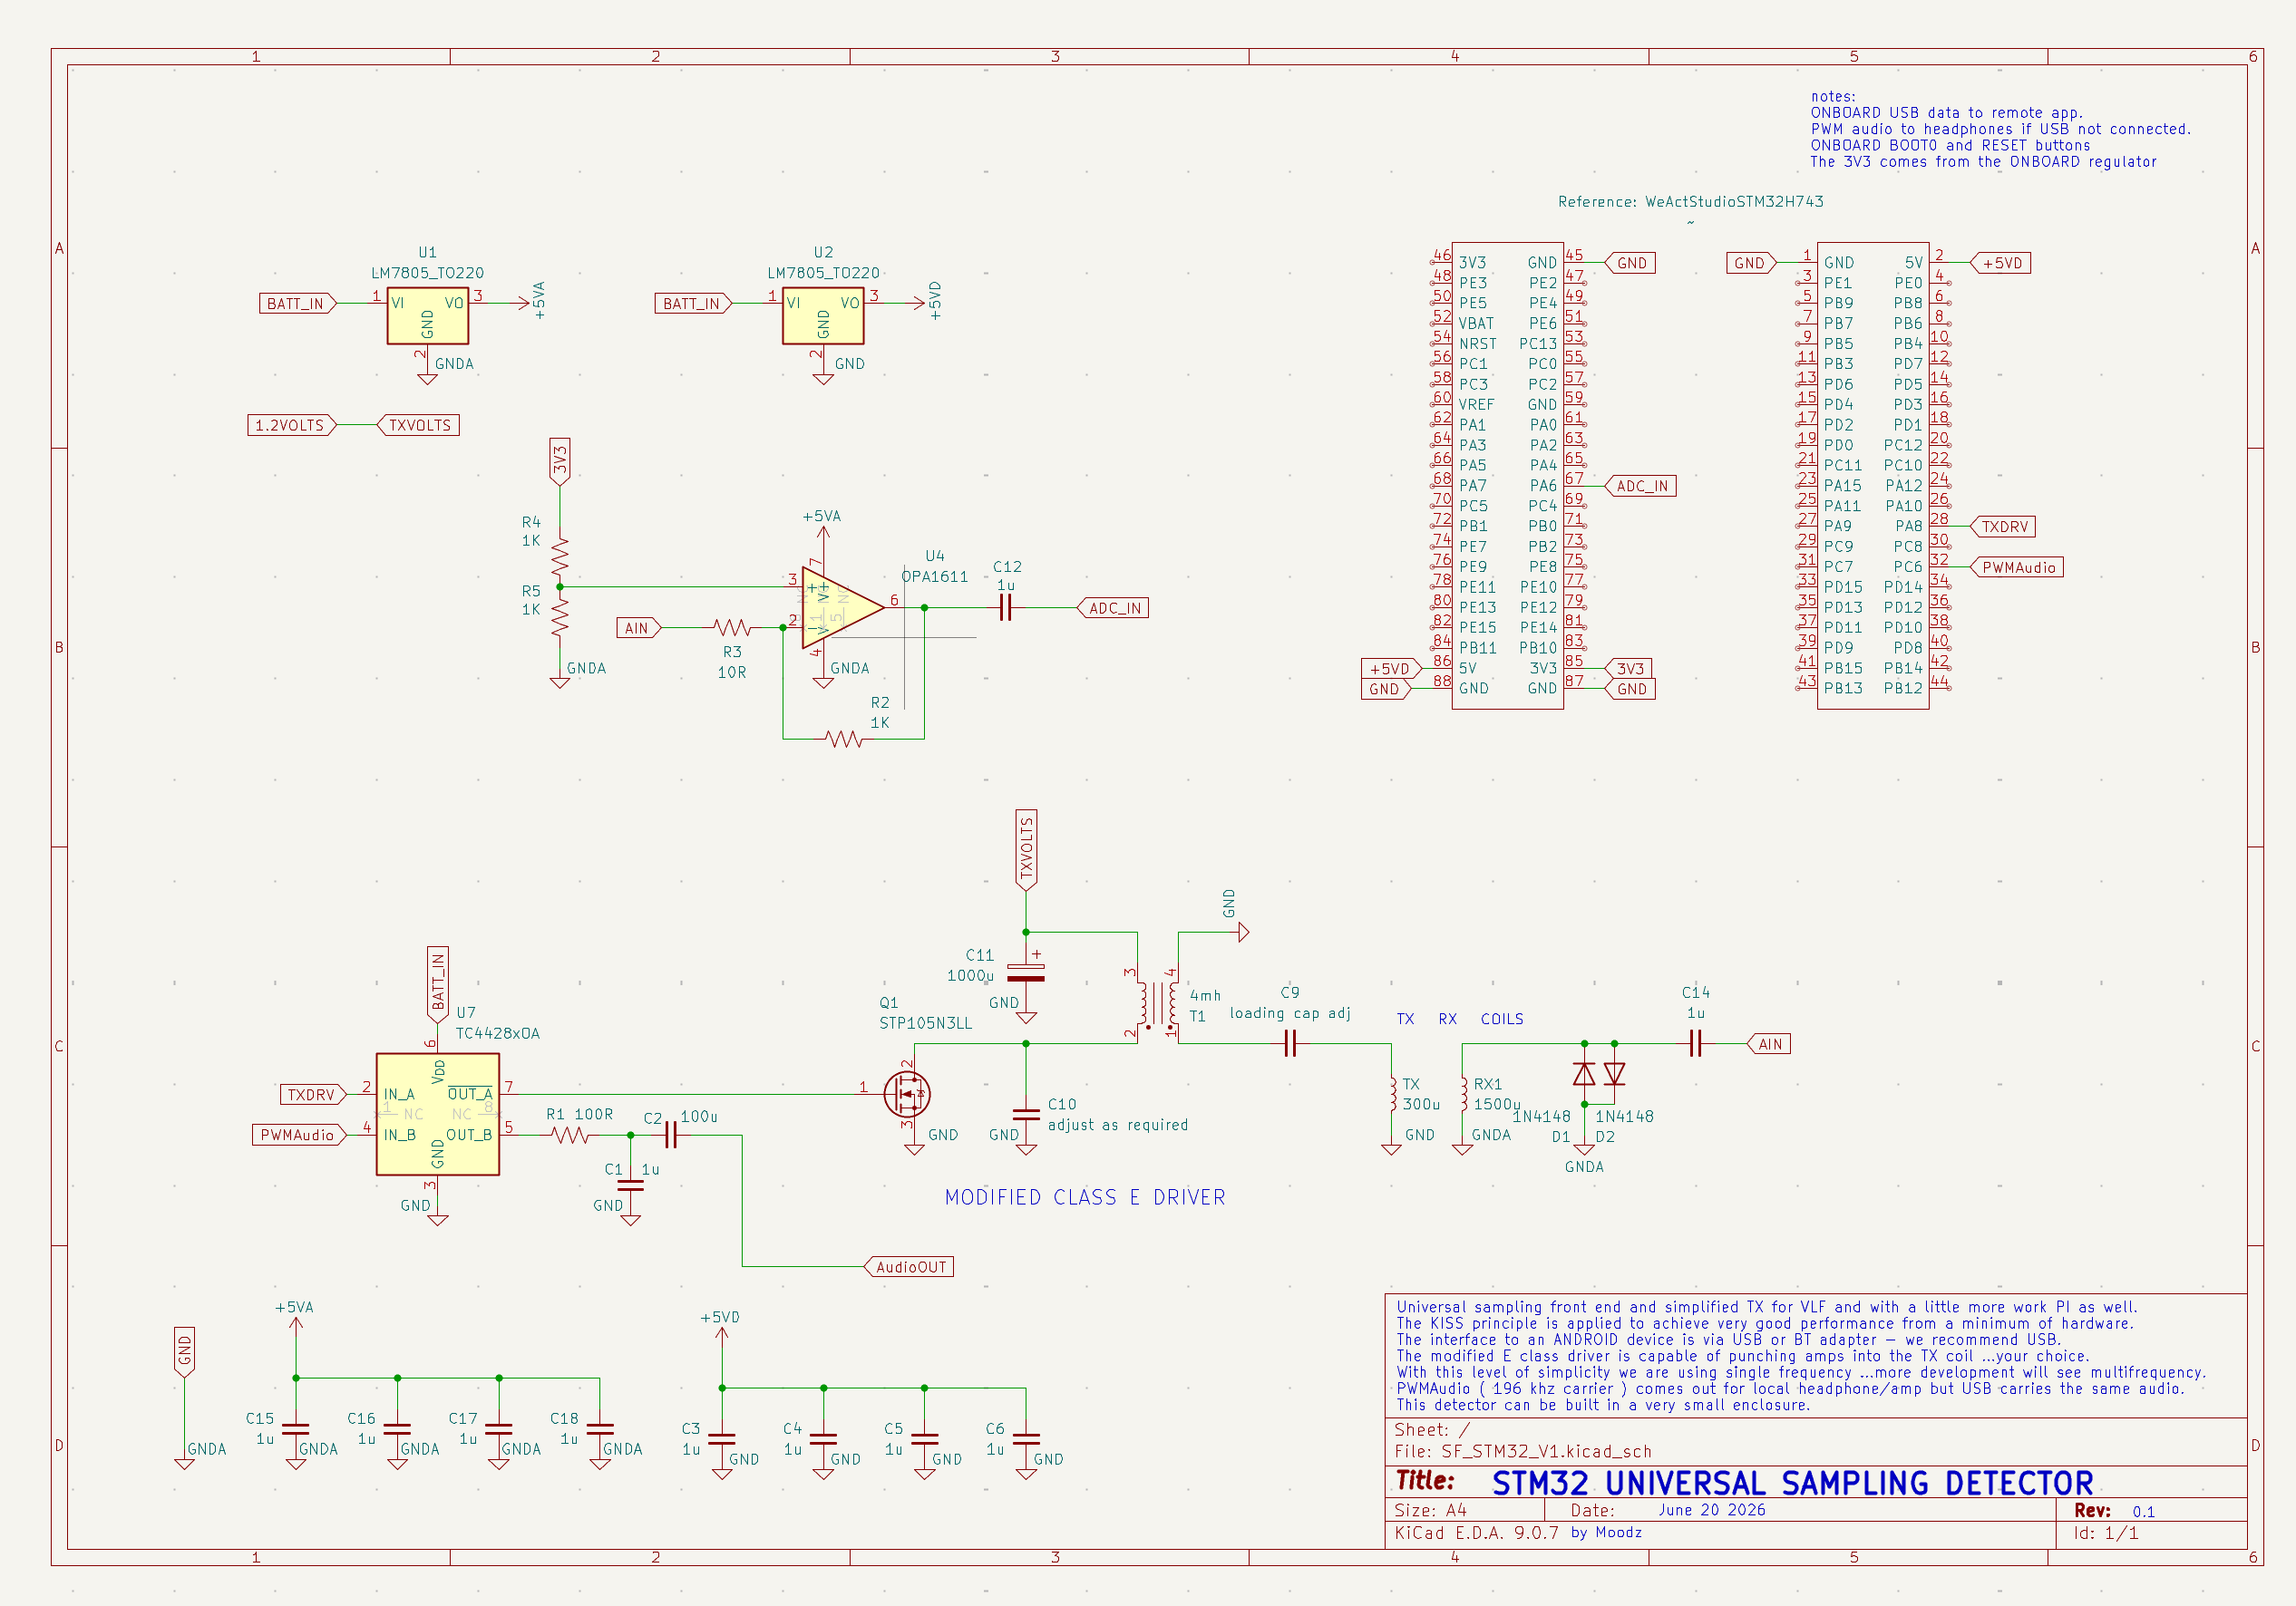Select the Q1 STP105N3LL MOSFET symbol
This screenshot has height=1606, width=2296.
(907, 1093)
